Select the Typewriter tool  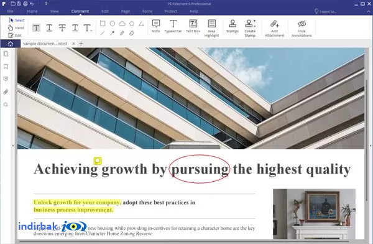tap(173, 26)
